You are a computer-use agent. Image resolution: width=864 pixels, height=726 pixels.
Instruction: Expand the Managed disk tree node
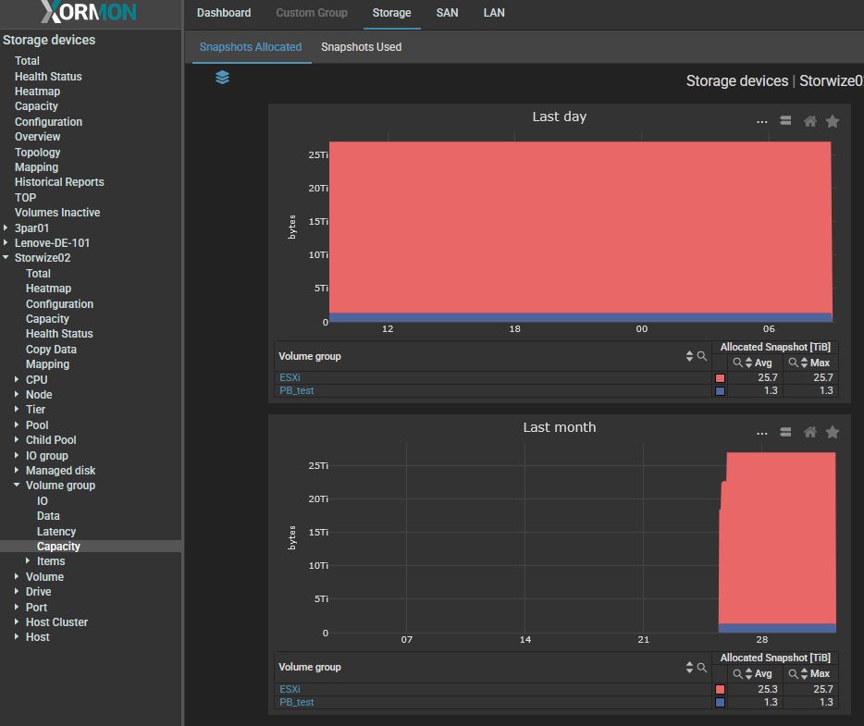(18, 471)
